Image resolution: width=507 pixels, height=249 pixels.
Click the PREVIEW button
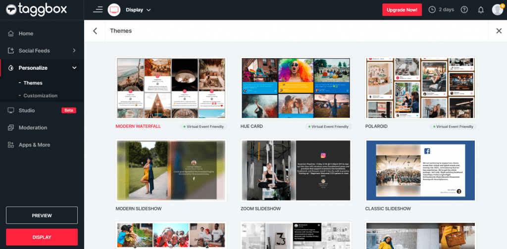pyautogui.click(x=42, y=215)
